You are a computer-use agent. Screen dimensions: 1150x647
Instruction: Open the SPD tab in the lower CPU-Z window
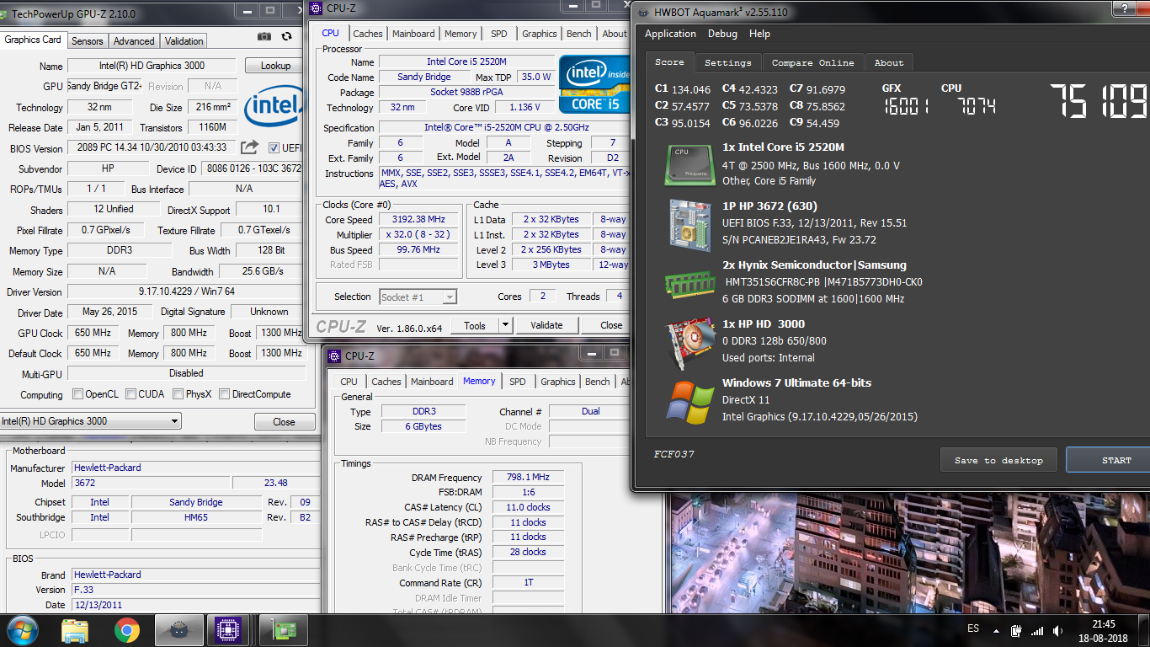tap(518, 382)
